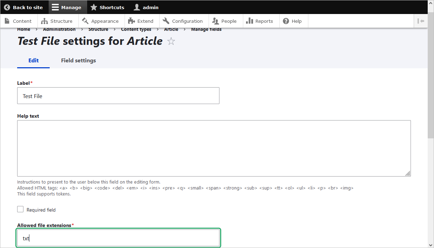Open the Content section icon

point(8,21)
